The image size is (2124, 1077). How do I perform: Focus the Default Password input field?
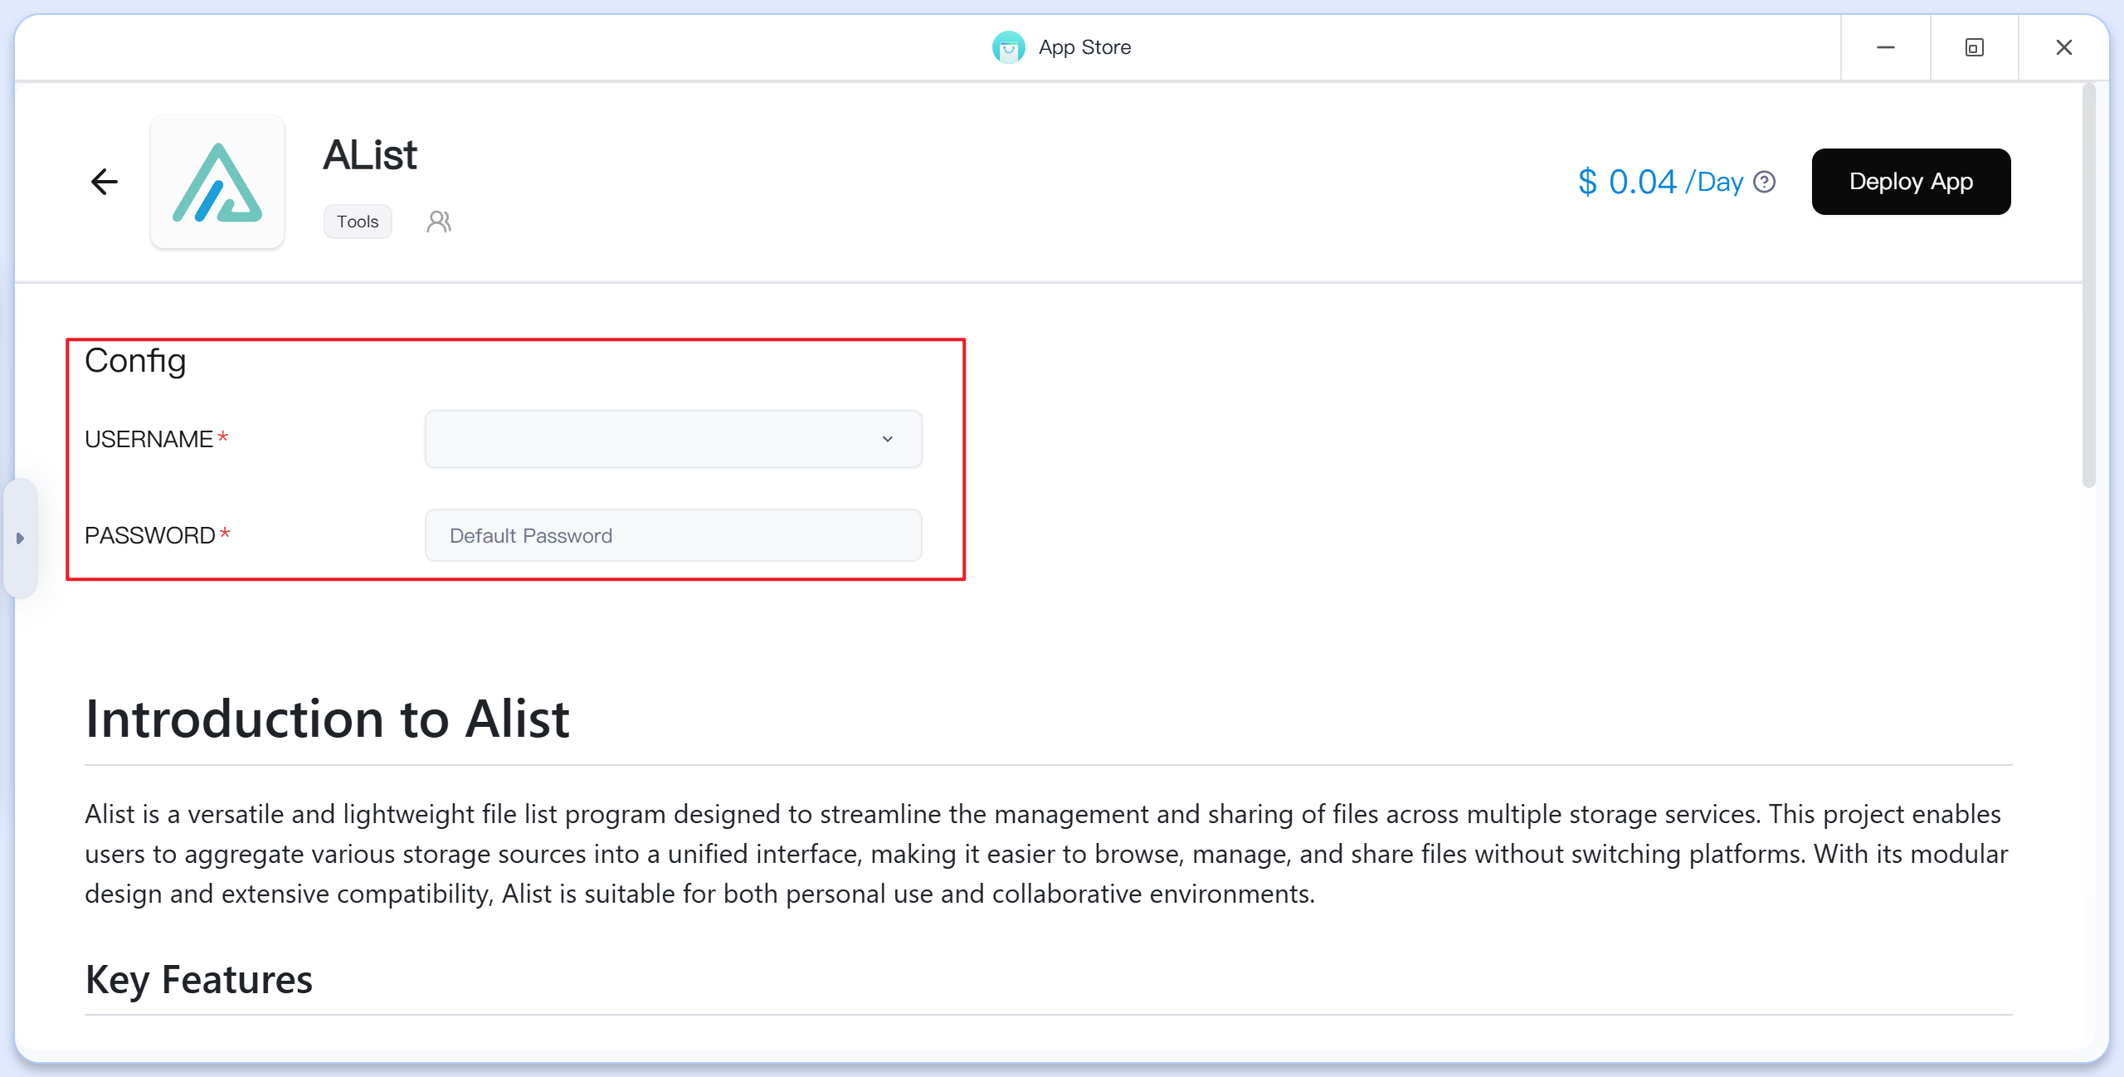[x=674, y=535]
